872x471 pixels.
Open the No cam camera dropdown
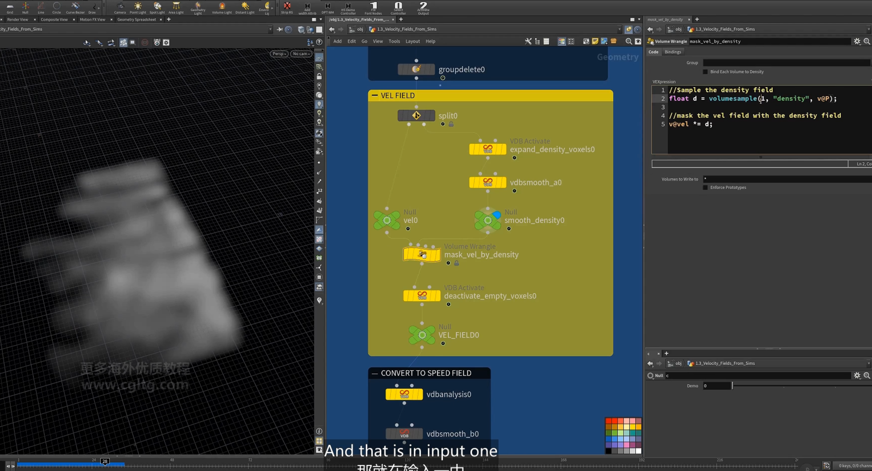[301, 53]
